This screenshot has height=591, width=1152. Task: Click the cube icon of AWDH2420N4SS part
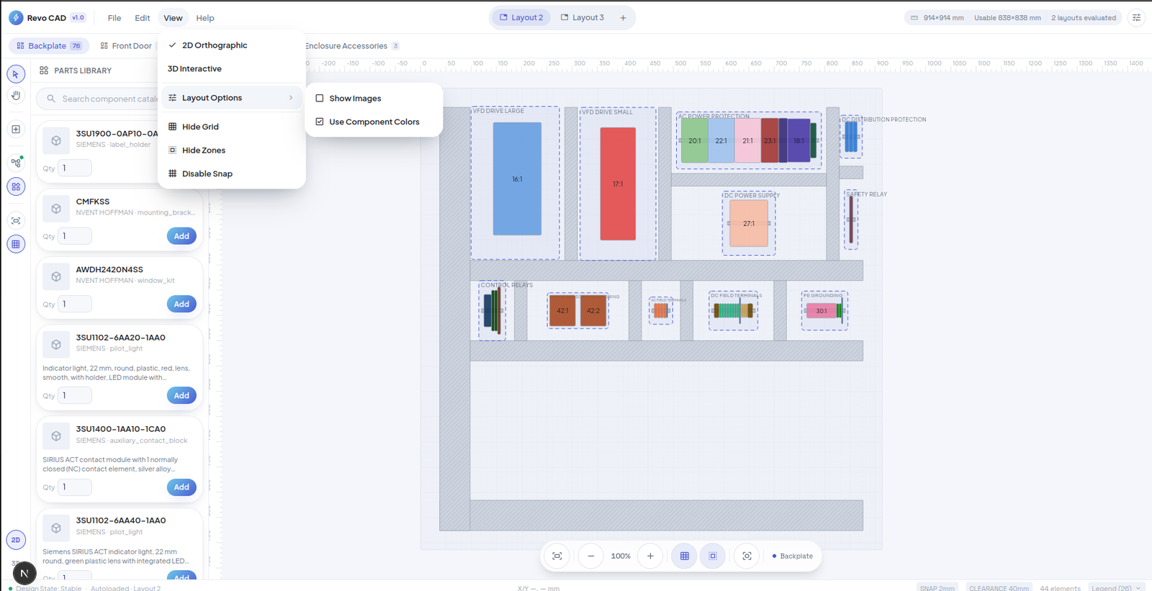click(x=56, y=276)
